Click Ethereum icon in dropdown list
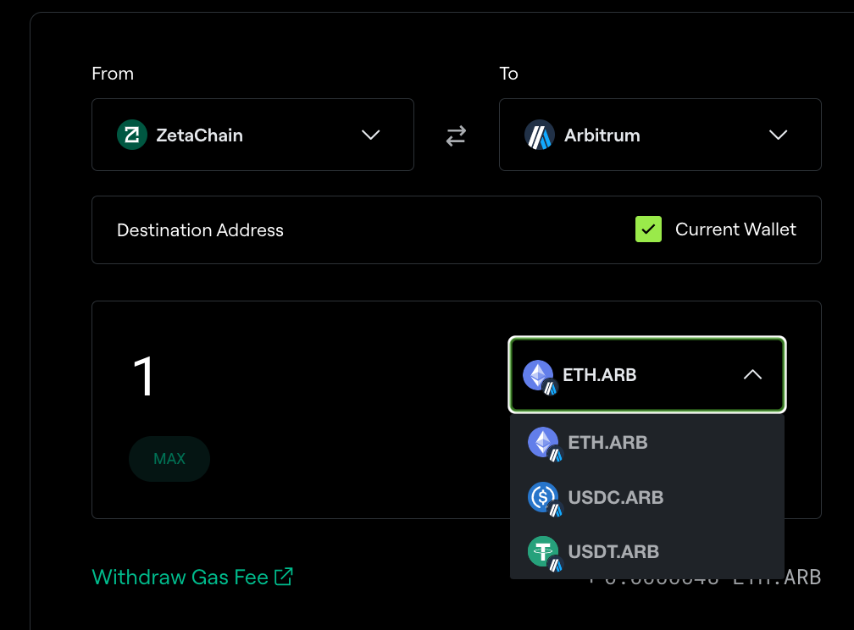 coord(545,444)
